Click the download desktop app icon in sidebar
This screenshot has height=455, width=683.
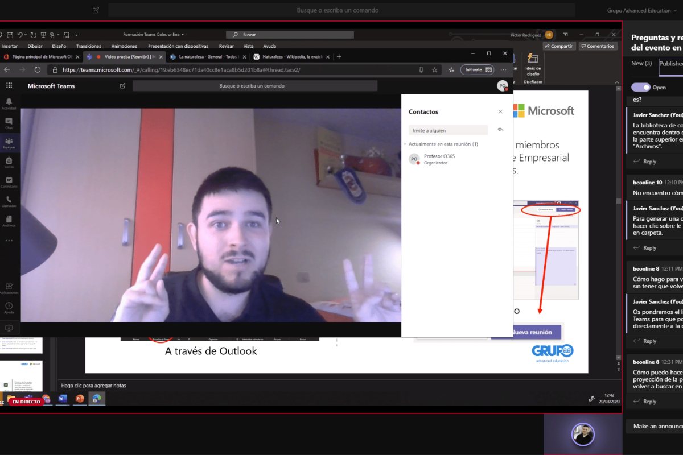click(9, 328)
